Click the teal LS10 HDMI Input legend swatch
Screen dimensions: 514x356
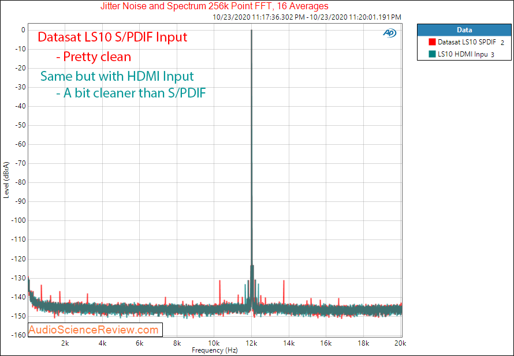tap(432, 54)
